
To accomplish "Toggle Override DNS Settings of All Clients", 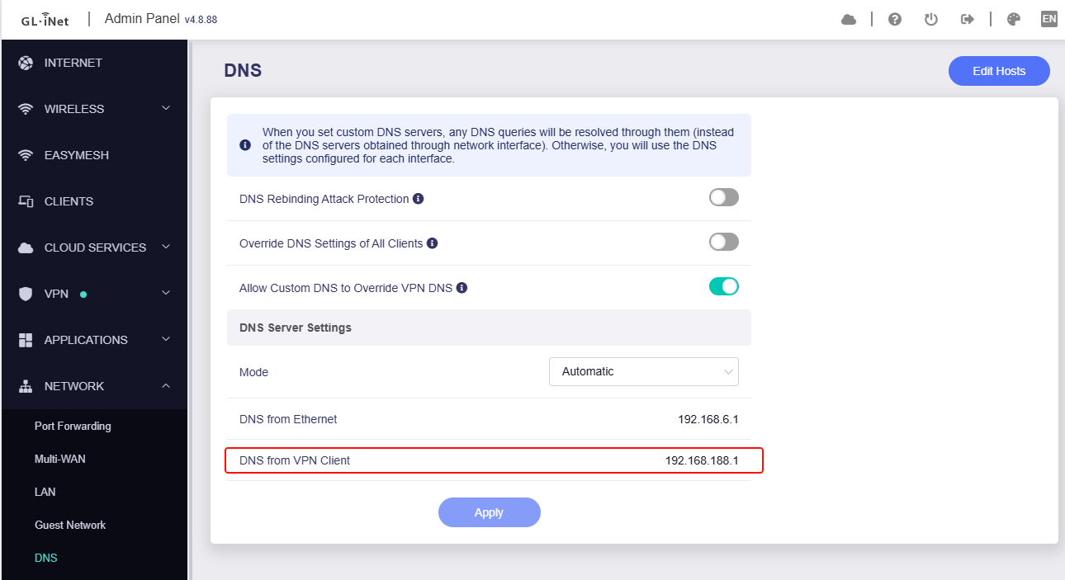I will click(723, 243).
